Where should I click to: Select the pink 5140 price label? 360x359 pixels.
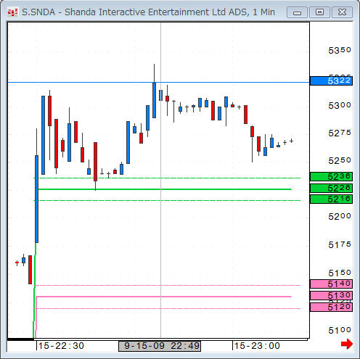click(x=331, y=284)
